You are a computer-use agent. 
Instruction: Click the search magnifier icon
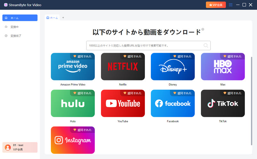206,45
